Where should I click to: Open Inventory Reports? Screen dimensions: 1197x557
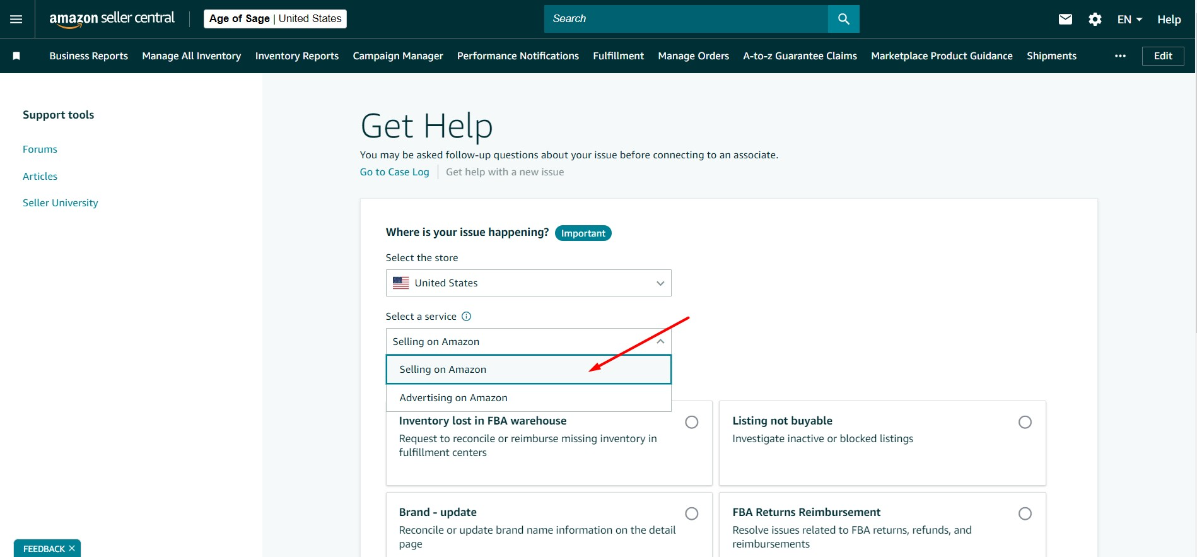pos(297,56)
